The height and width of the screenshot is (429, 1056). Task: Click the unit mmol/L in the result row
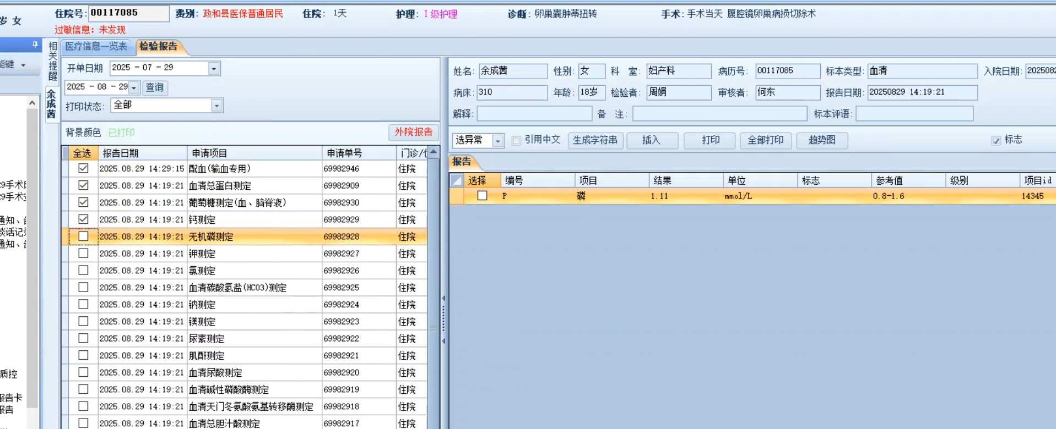738,196
